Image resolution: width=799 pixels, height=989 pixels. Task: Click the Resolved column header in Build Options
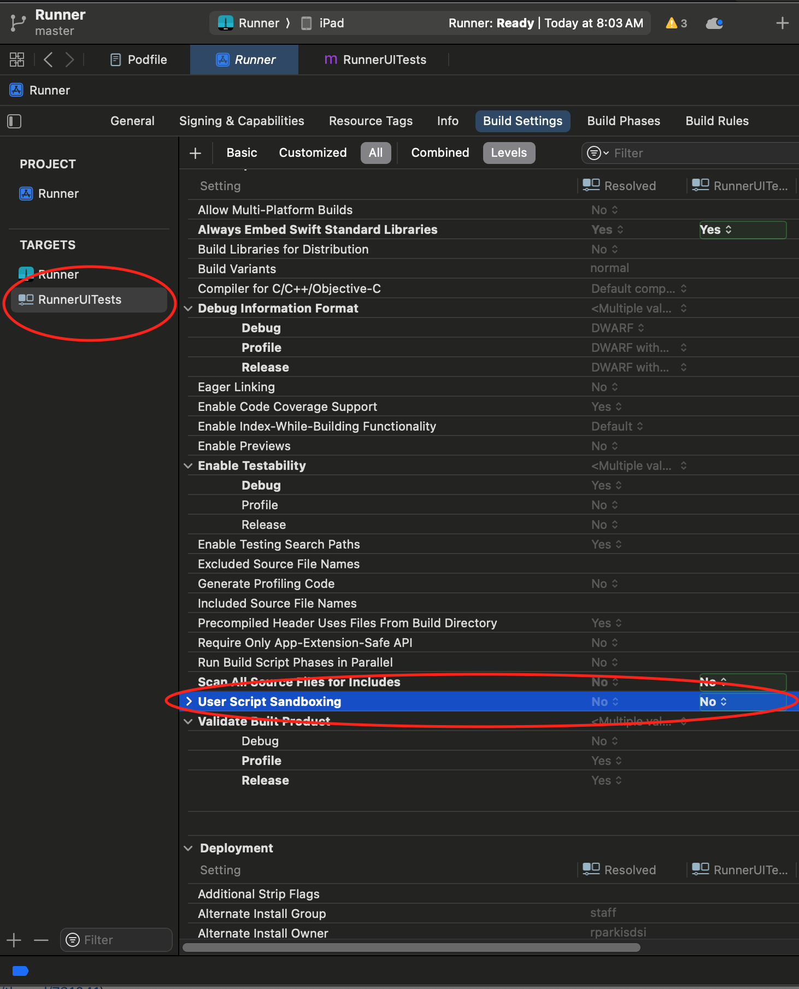pos(620,186)
